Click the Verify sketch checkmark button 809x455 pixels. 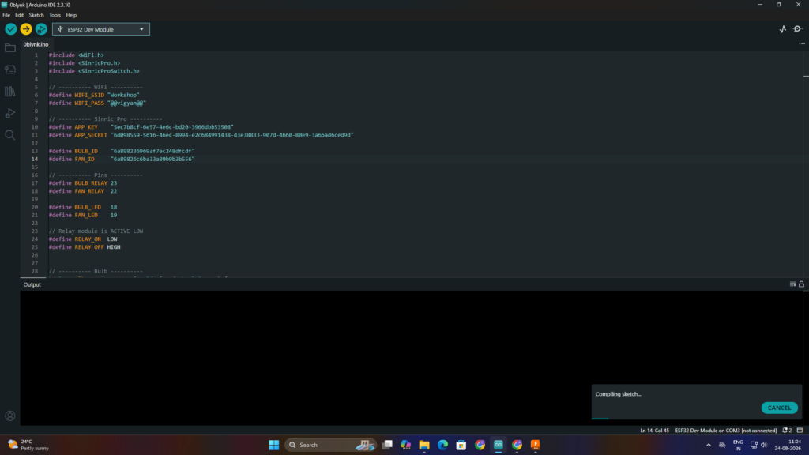point(10,29)
